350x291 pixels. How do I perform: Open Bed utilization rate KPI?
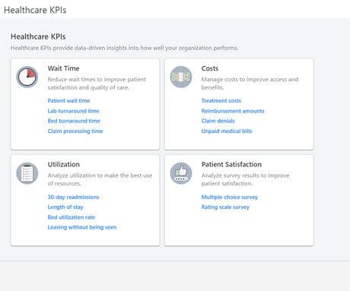[72, 217]
